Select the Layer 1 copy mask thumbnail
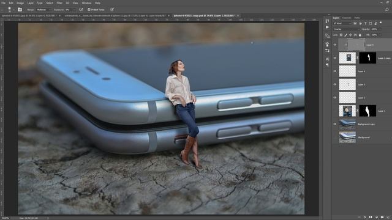 coord(367,58)
